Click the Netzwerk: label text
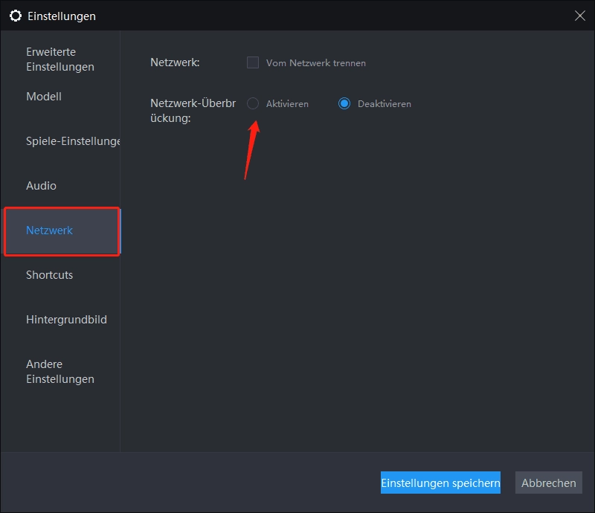Screen dimensions: 595x513 pyautogui.click(x=175, y=62)
